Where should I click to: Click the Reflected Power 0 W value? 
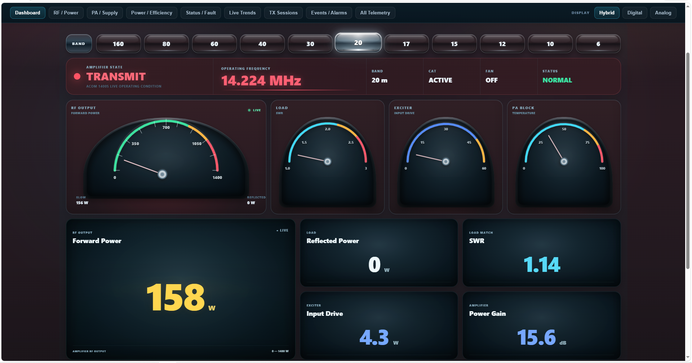pos(378,265)
